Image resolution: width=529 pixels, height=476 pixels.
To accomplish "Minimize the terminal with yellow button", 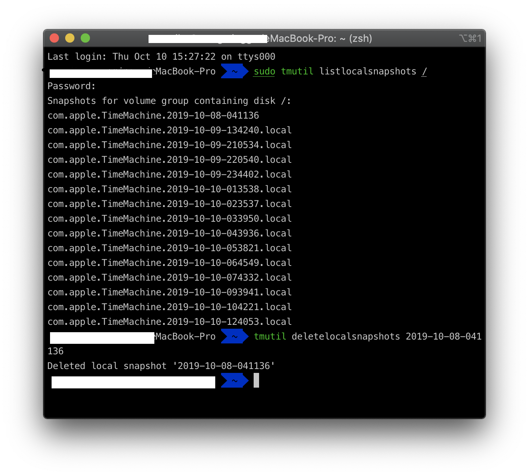I will [70, 38].
